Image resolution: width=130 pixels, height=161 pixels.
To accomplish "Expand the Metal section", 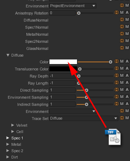I will pos(8,144).
